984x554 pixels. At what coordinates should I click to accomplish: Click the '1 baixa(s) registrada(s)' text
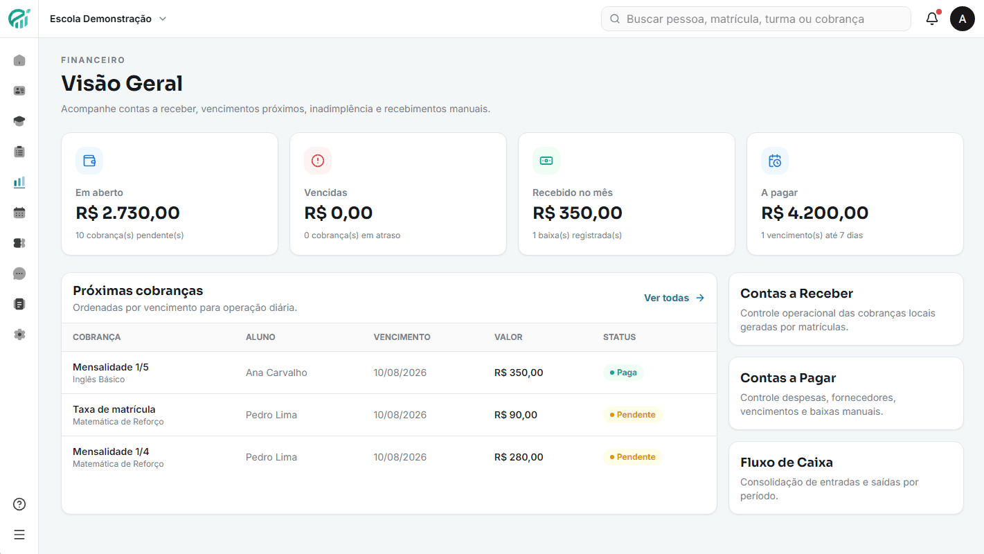[578, 235]
